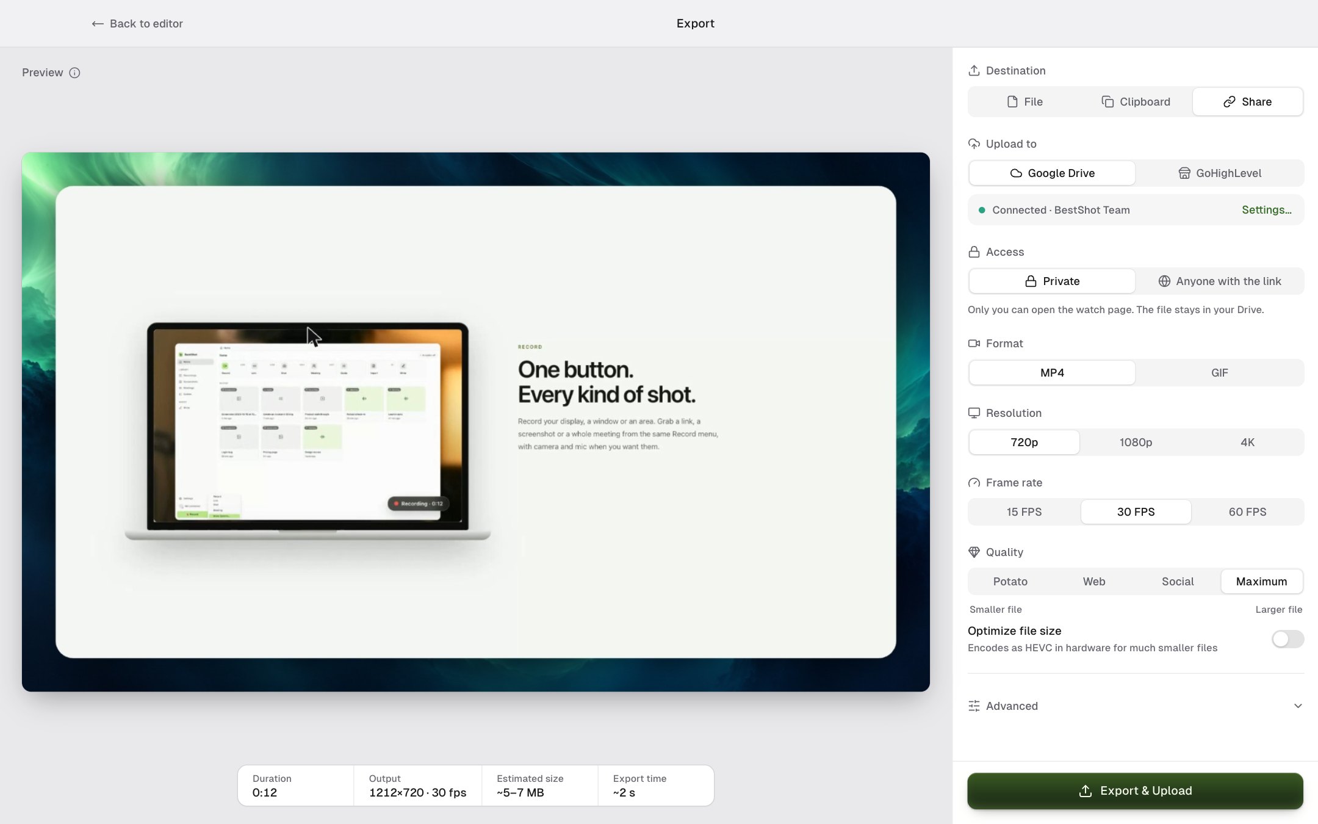
Task: Click the Duration 0:12 value
Action: (264, 793)
